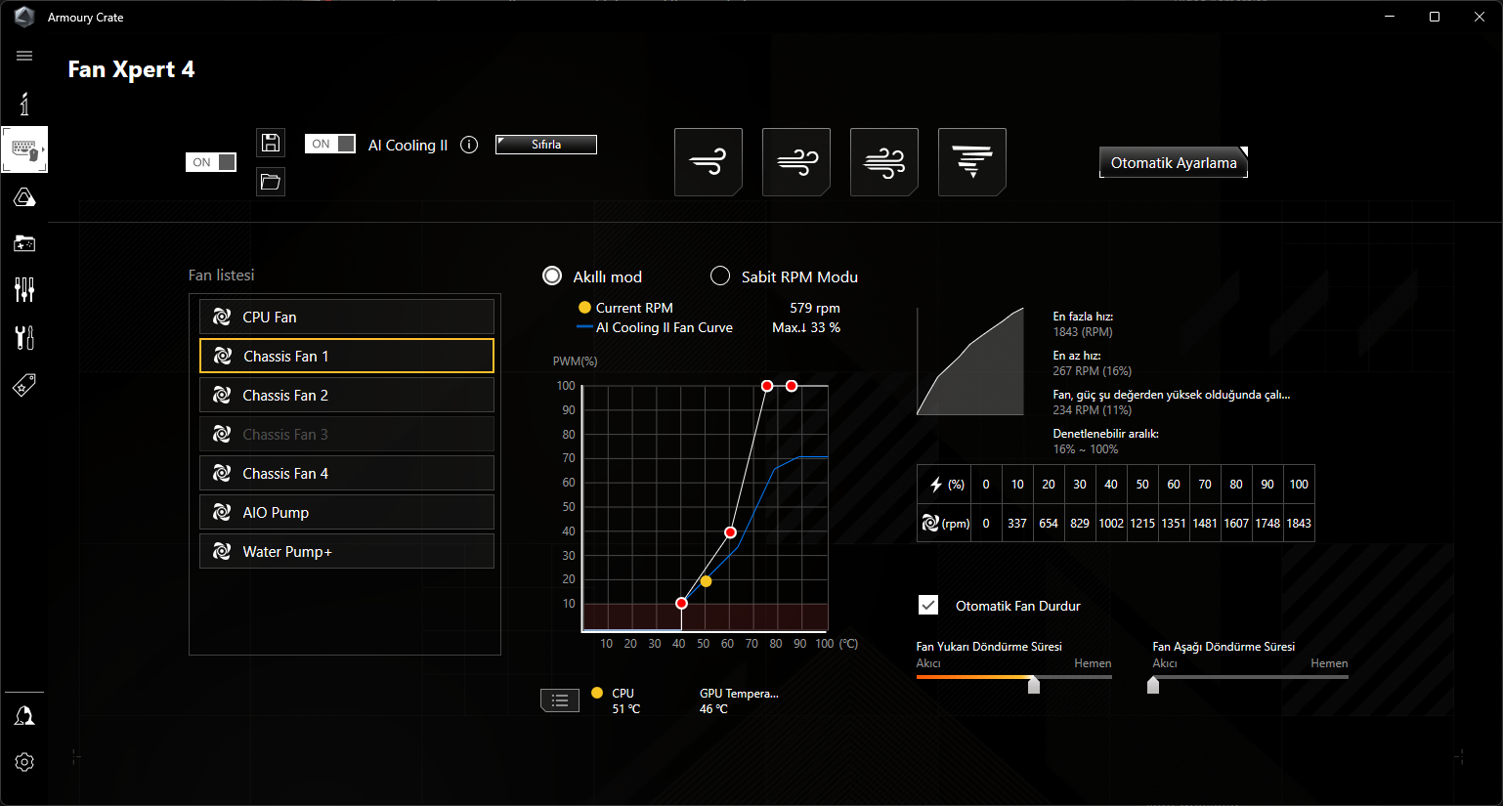Click the yellow current RPM point on graph
Screen dimensions: 1503x806
(706, 581)
